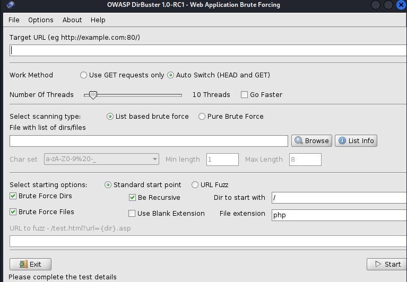Click the Max Length field
Screen dimensions: 407x282
[x=305, y=160]
